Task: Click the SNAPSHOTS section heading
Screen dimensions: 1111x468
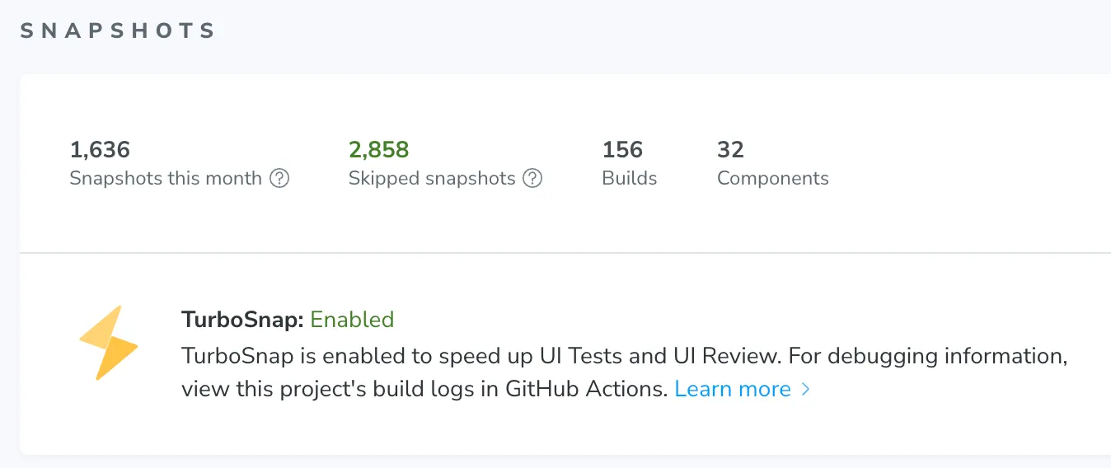Action: 117,31
